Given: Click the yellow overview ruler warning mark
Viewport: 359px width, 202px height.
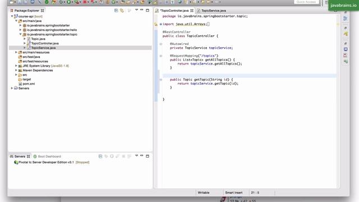Looking at the screenshot, I should pos(338,24).
